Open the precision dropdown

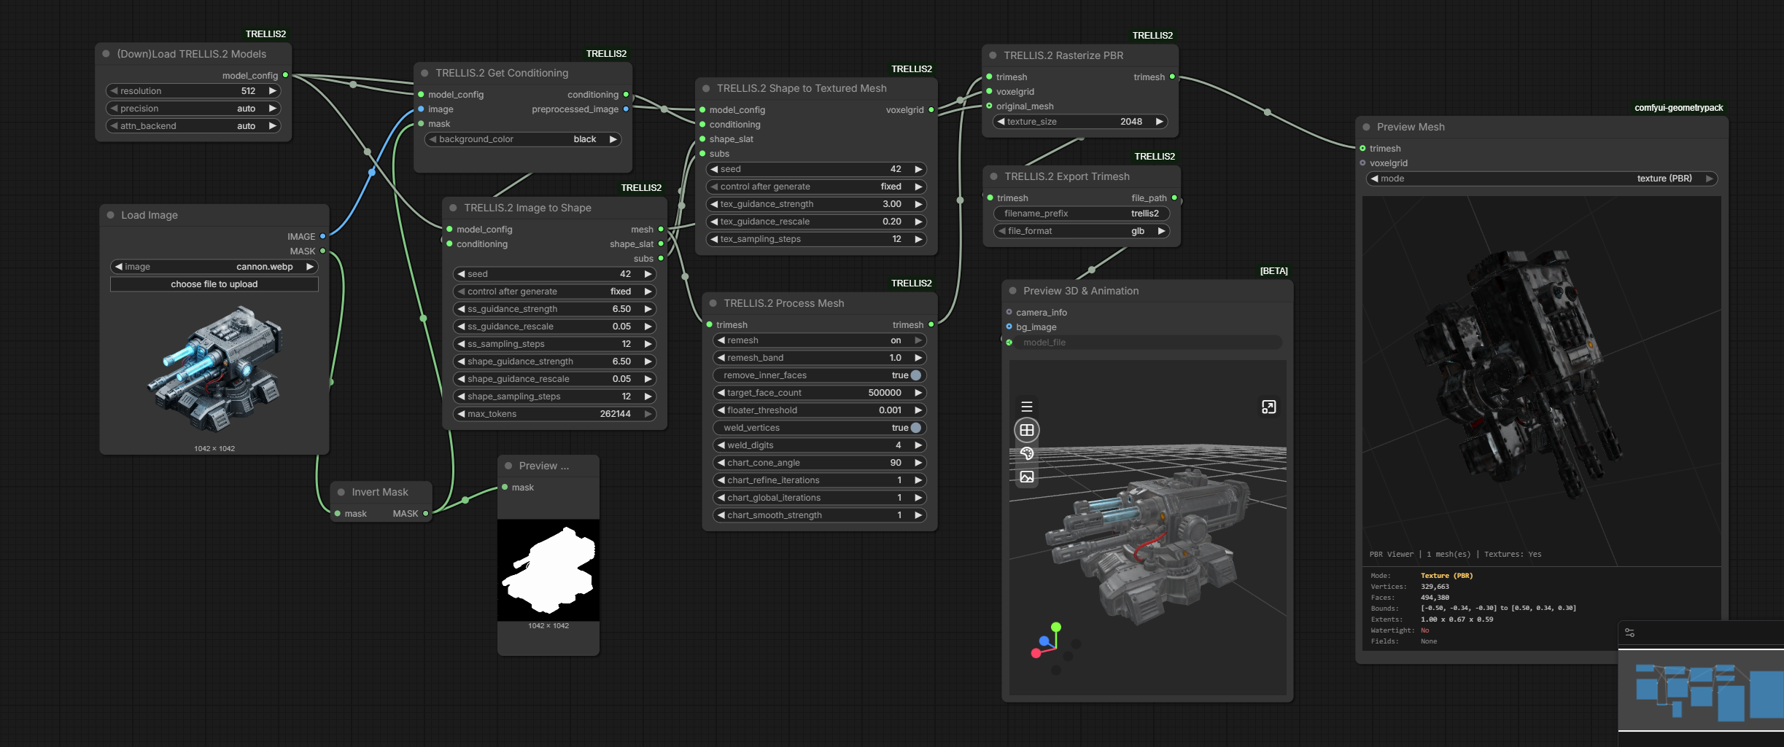tap(194, 109)
